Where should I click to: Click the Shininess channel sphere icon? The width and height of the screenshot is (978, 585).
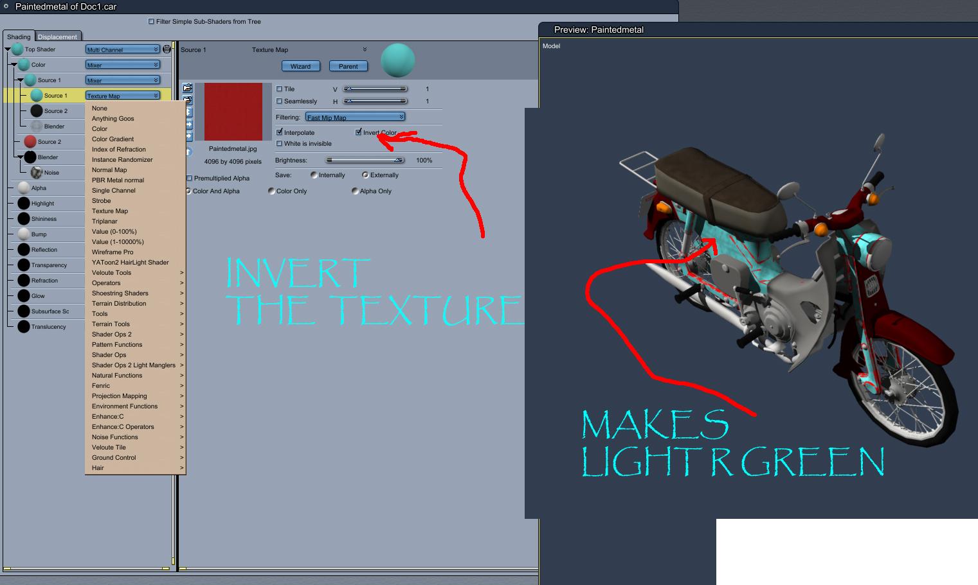[24, 219]
